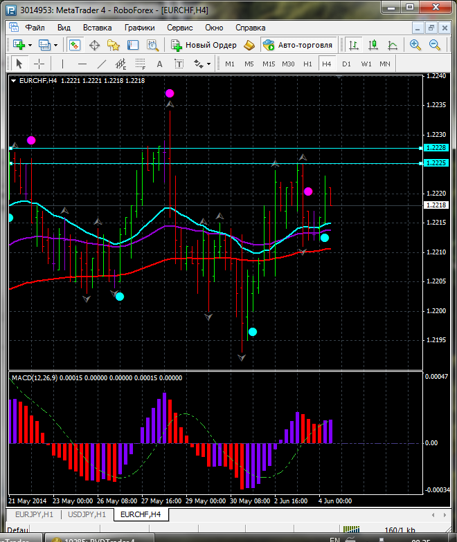Click the magenta dot at chart top

pyautogui.click(x=170, y=93)
